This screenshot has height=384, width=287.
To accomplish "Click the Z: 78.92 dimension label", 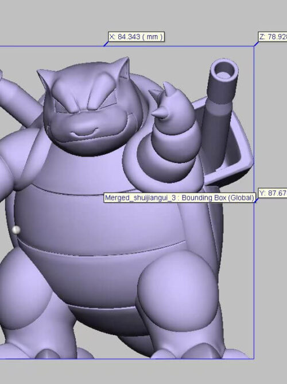I will coord(273,37).
